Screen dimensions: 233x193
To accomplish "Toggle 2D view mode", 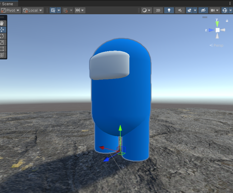I will [158, 10].
